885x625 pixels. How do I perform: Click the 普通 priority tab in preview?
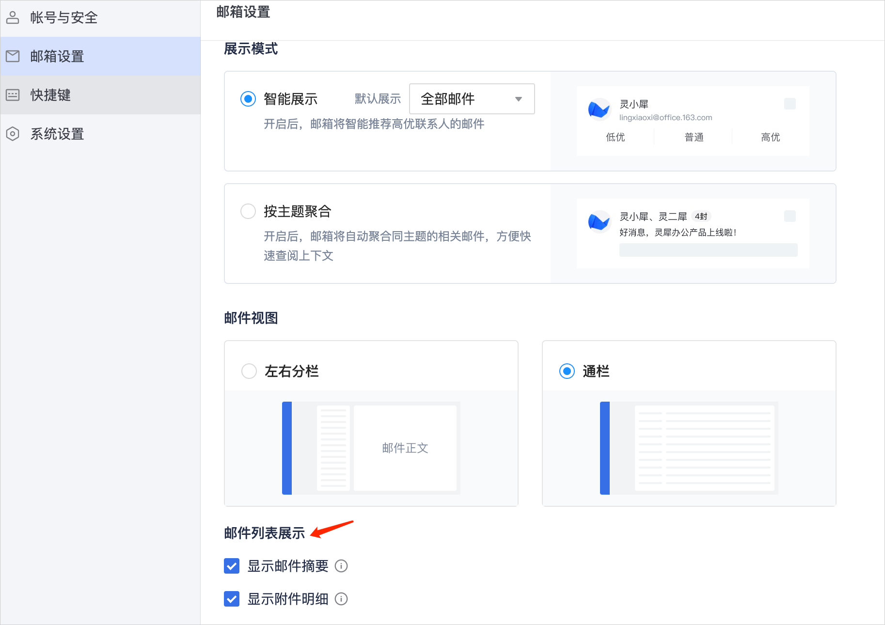pyautogui.click(x=694, y=138)
